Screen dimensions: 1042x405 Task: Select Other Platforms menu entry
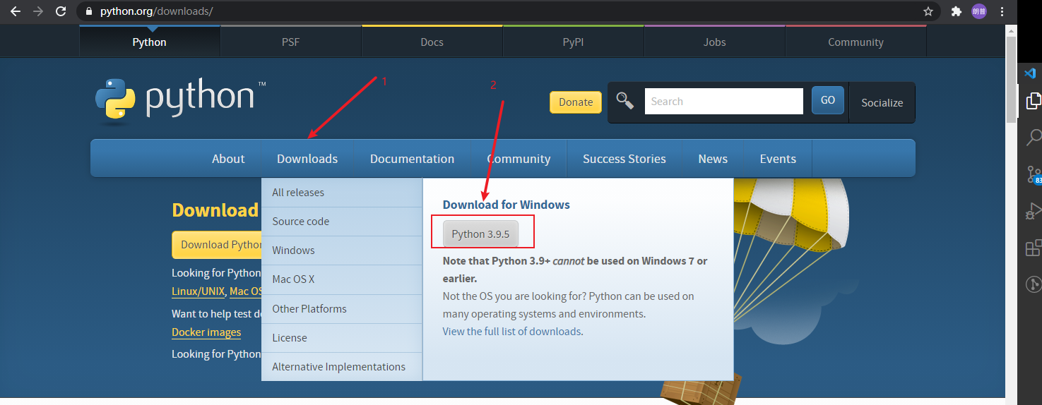(x=342, y=309)
